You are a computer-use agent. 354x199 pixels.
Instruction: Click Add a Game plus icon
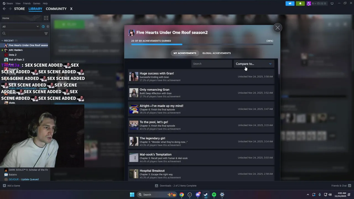click(x=4, y=186)
